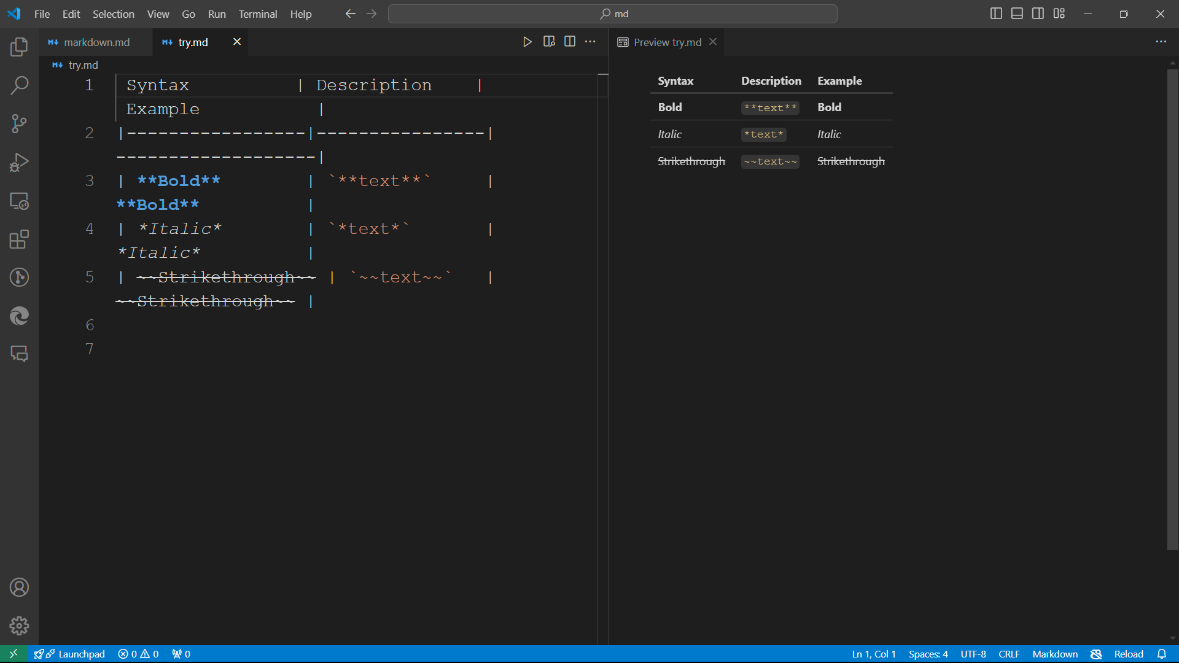Open the chat view in activity bar

coord(19,354)
